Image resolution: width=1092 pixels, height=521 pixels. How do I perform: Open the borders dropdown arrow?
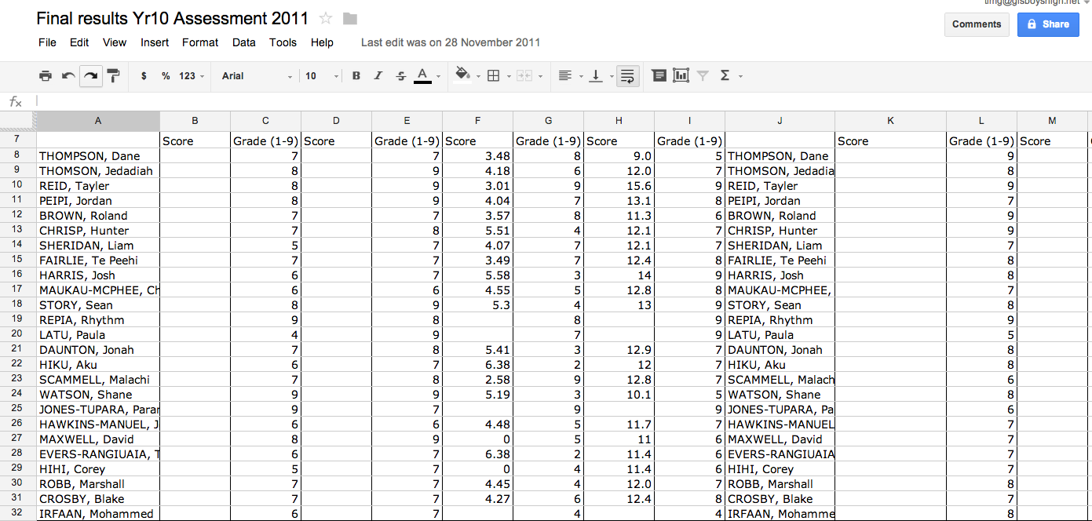(x=508, y=76)
